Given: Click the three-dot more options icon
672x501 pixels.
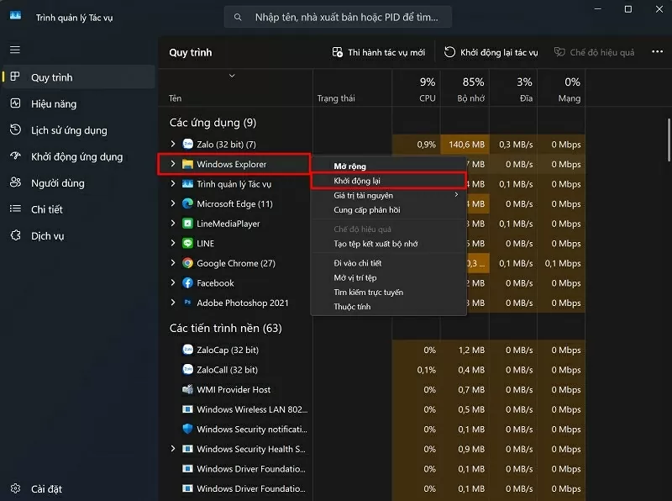Looking at the screenshot, I should click(x=657, y=52).
